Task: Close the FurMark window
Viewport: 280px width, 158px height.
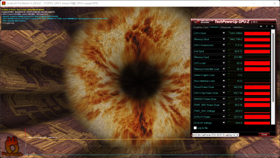Action: click(275, 3)
